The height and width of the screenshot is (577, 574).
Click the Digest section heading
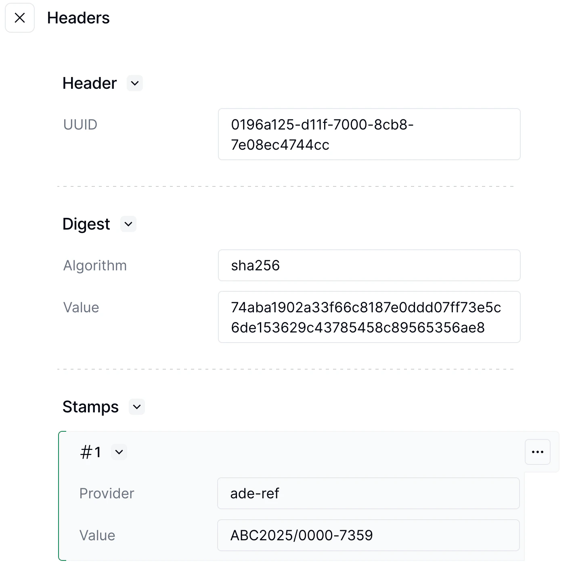pos(86,224)
